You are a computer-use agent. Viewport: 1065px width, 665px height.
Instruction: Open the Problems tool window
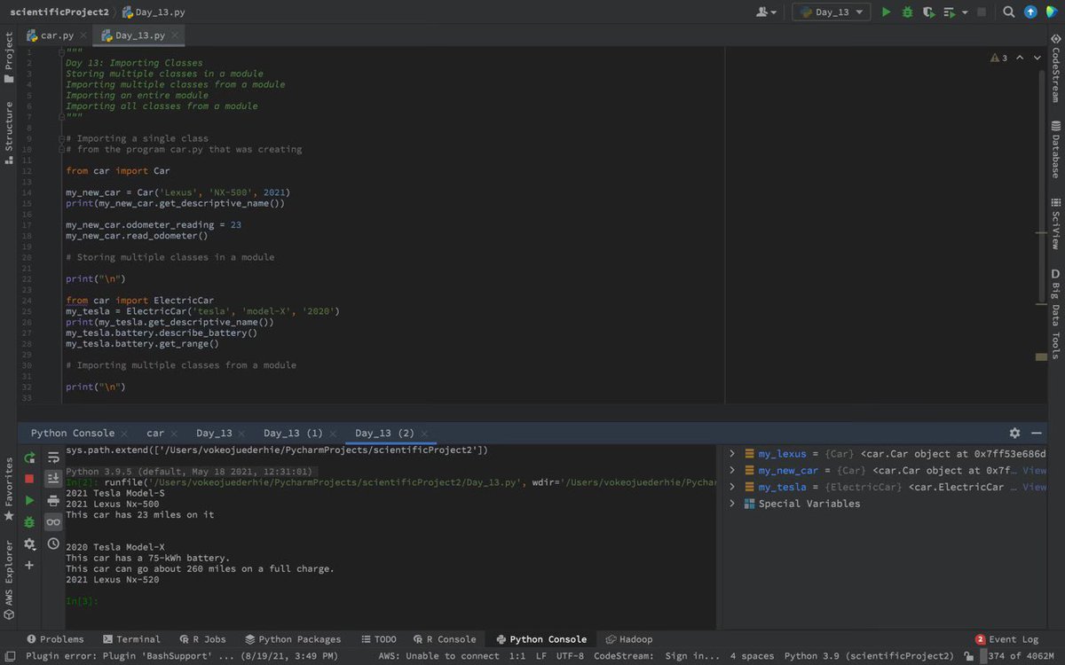click(x=55, y=639)
